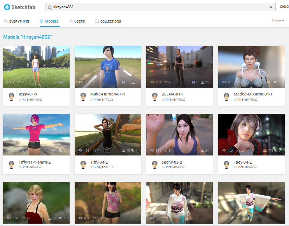This screenshot has height=226, width=289.
Task: Open the pink floral top model thumbnail
Action: [108, 203]
